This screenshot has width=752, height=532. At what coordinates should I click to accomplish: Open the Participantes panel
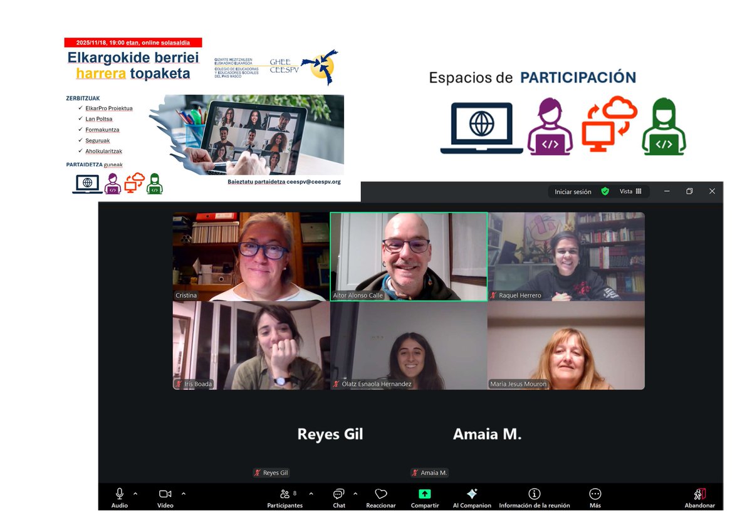tap(285, 496)
